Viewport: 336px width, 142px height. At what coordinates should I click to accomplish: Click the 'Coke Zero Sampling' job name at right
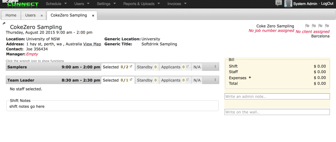pyautogui.click(x=275, y=26)
